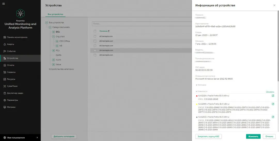Select the dc4.example.com checkbox
This screenshot has height=141, width=279.
pyautogui.click(x=95, y=50)
